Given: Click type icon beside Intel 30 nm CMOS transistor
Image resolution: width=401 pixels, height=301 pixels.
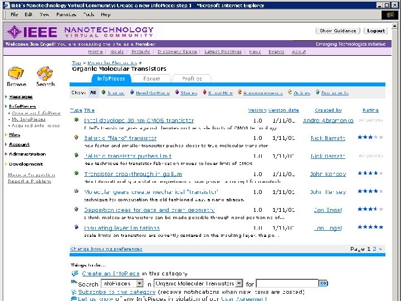Looking at the screenshot, I should (76, 119).
